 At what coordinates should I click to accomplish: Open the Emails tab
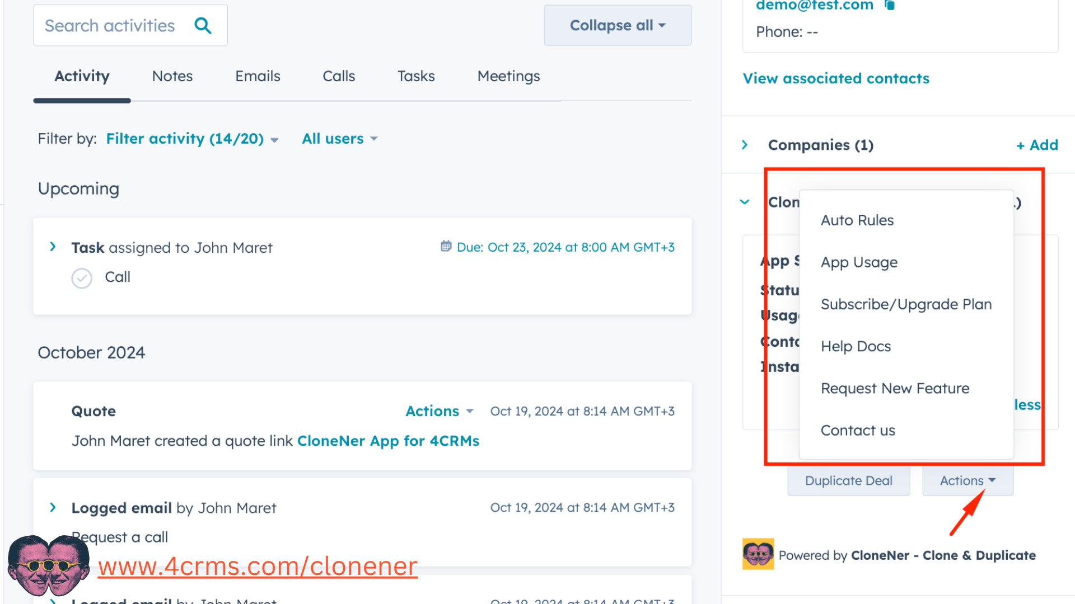click(x=258, y=76)
